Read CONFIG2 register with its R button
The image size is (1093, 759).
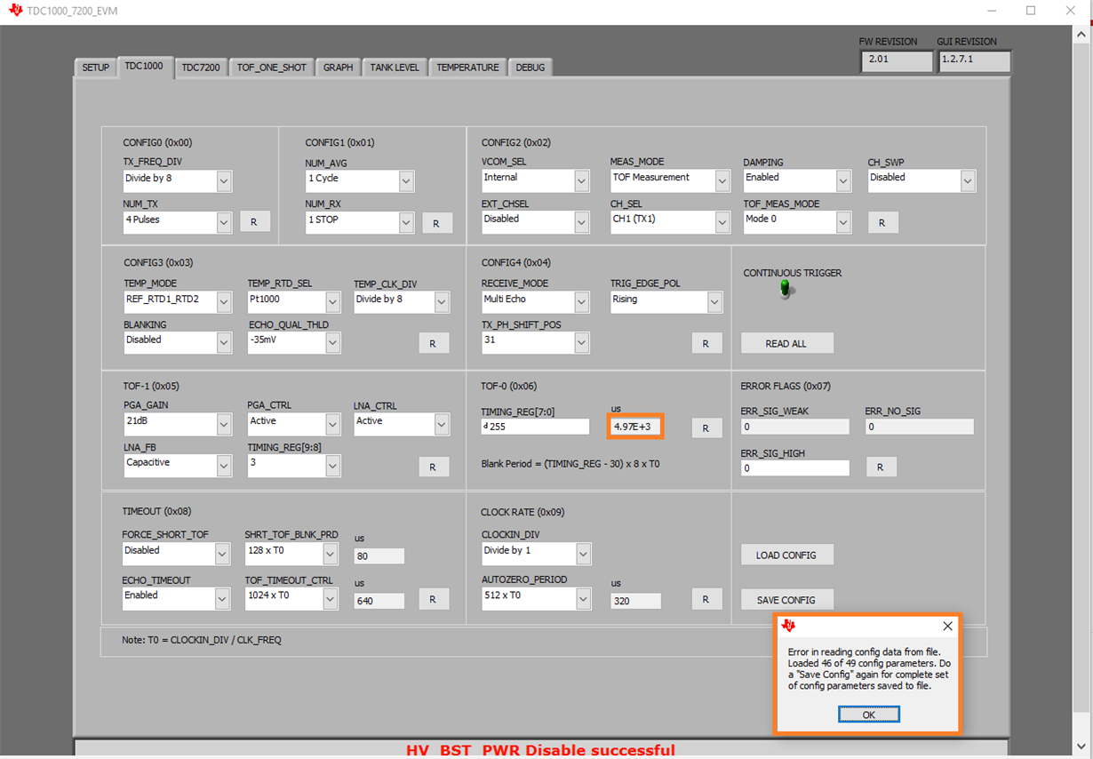(x=882, y=222)
